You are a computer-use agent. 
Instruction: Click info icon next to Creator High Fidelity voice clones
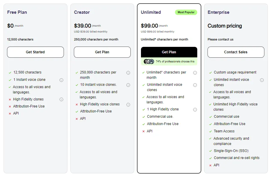click(x=128, y=105)
